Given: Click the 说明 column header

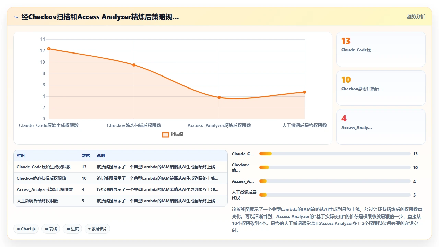Looking at the screenshot, I should [101, 156].
